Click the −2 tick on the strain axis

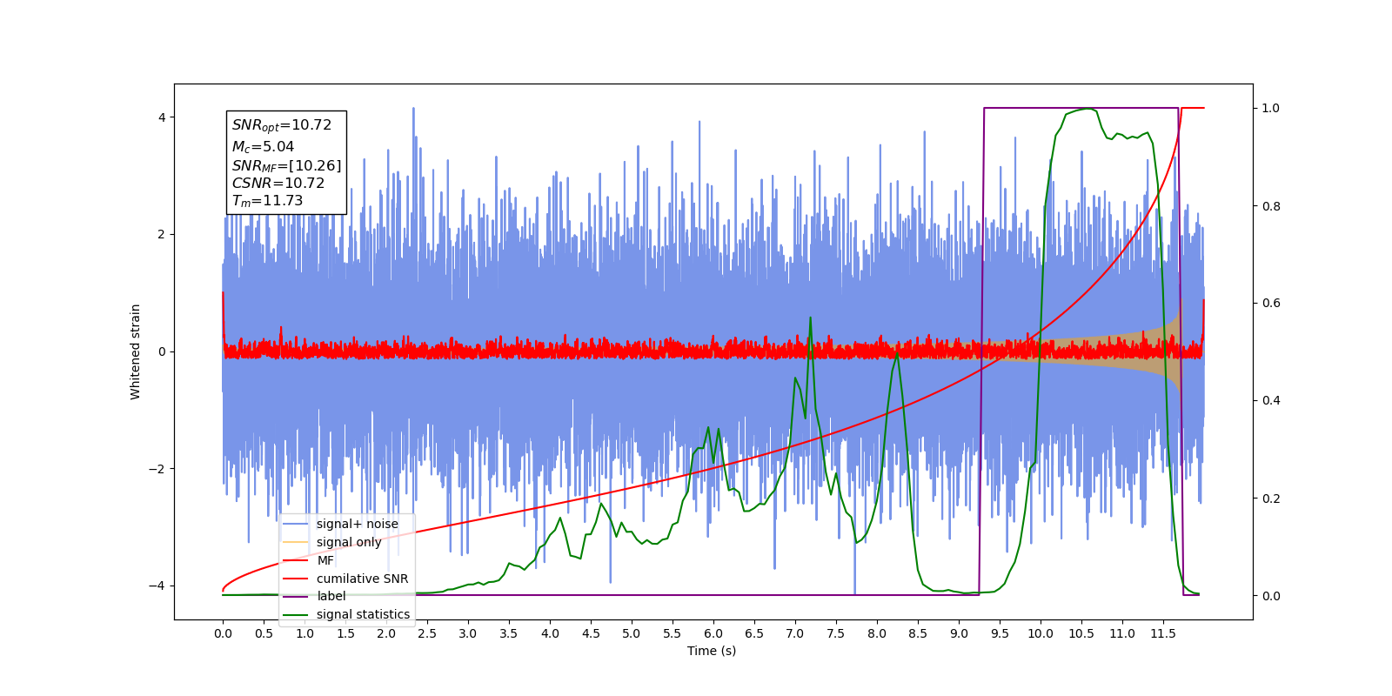pyautogui.click(x=156, y=469)
